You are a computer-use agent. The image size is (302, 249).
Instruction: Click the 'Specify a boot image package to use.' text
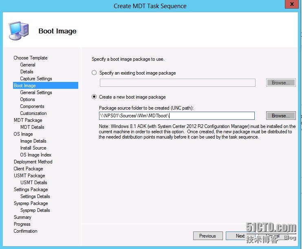point(128,59)
